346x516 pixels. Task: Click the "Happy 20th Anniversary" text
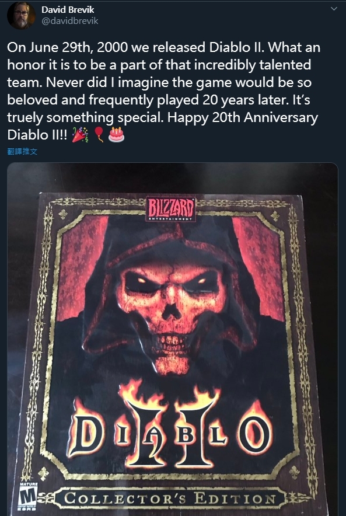[x=243, y=117]
